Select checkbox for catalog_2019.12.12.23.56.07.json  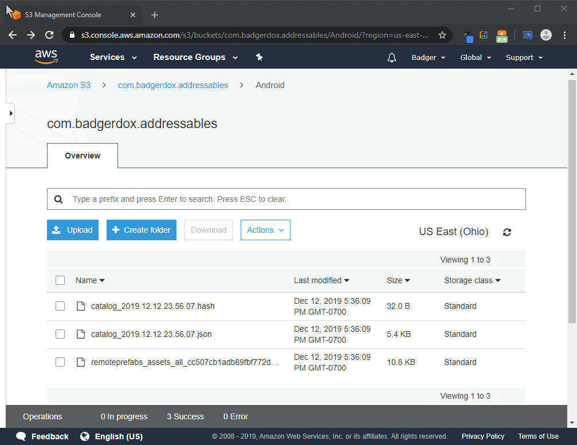60,334
